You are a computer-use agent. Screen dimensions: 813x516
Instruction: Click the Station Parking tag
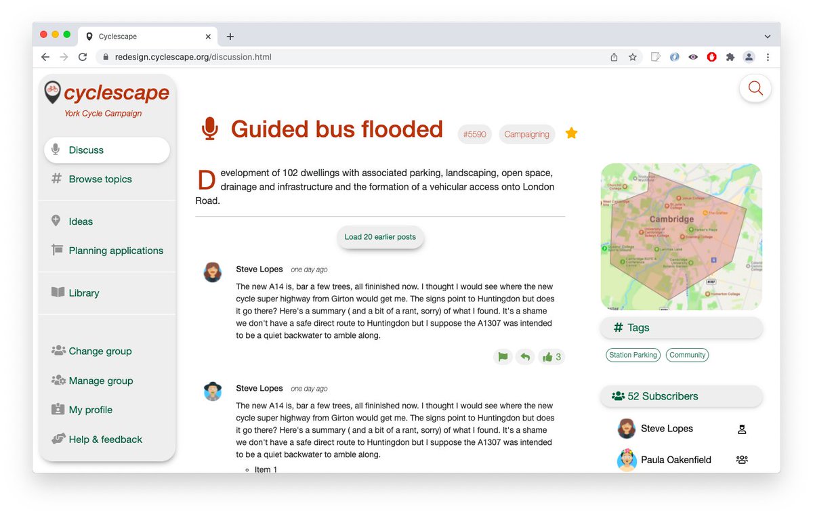click(x=633, y=355)
